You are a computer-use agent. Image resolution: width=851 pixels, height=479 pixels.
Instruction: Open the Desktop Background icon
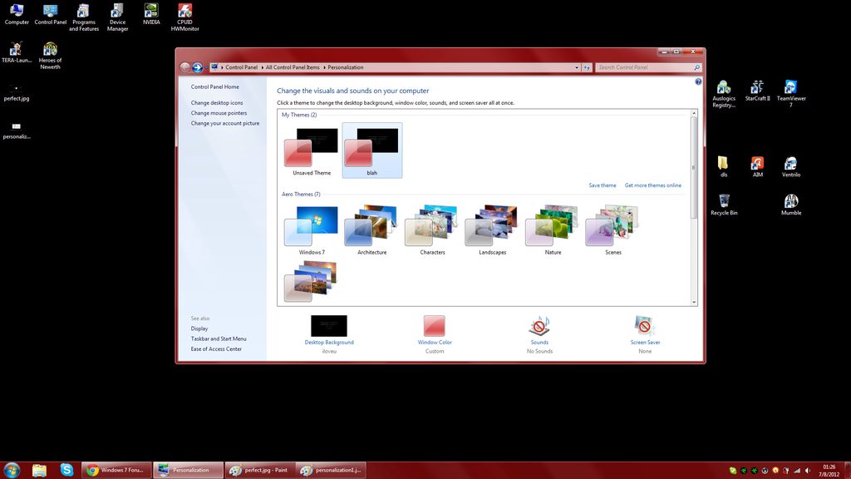coord(329,326)
